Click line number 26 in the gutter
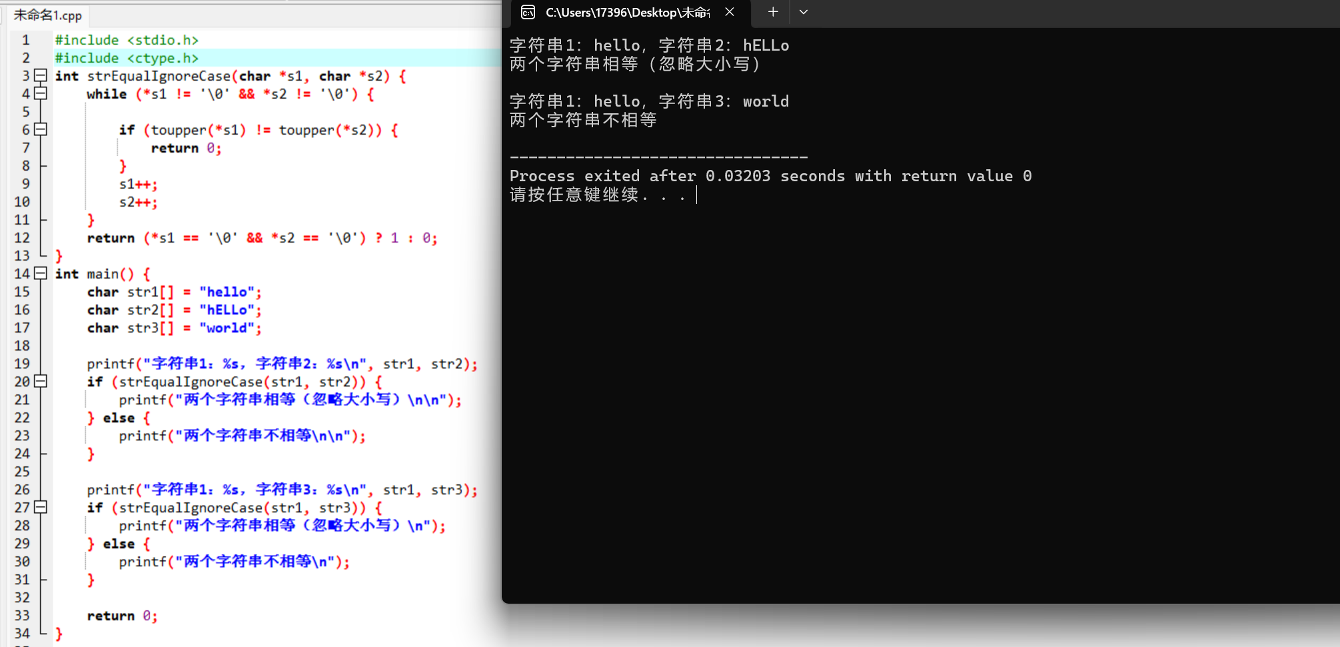 click(22, 490)
